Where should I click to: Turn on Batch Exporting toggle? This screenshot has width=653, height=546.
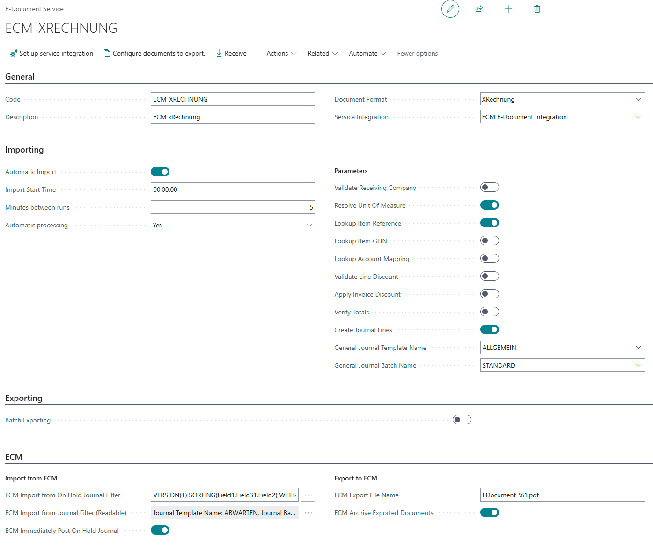pyautogui.click(x=462, y=420)
